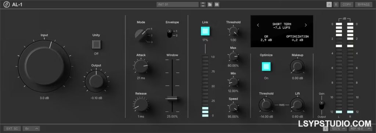This screenshot has height=133, width=376.
Task: Open the 8x oversampling dropdown
Action: tap(32, 129)
